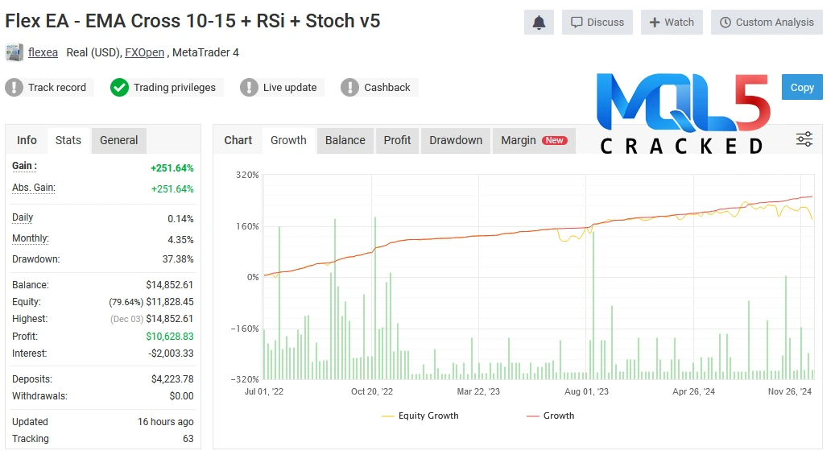Image resolution: width=835 pixels, height=459 pixels.
Task: Click the flexea avatar thumbnail
Action: click(x=14, y=52)
